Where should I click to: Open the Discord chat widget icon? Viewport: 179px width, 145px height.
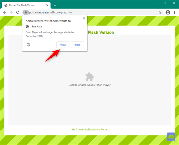[171, 137]
